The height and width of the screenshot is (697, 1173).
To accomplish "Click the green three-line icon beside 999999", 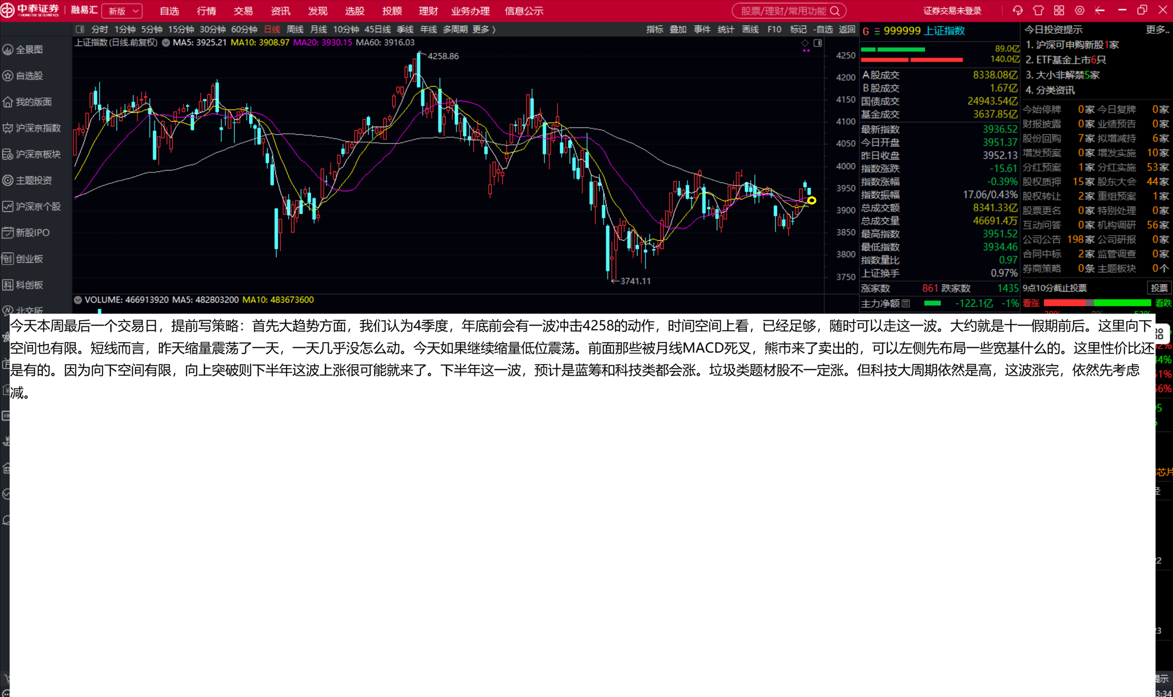I will (x=876, y=31).
